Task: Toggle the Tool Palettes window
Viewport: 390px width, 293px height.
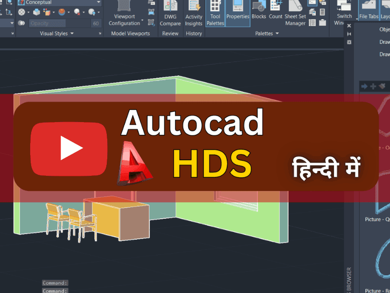Action: pos(215,14)
